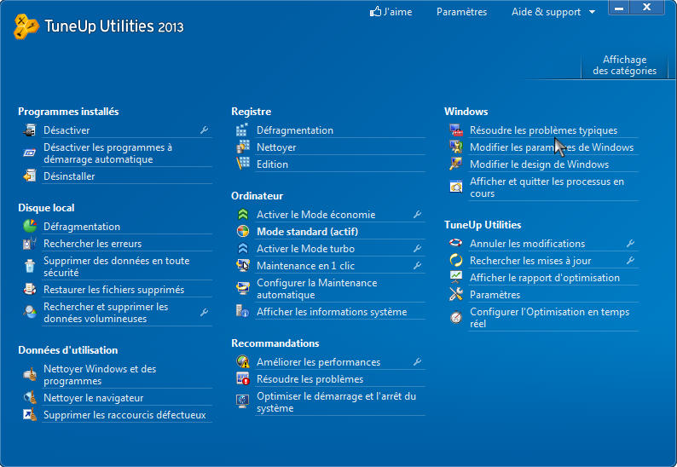
Task: Switch to the Affichage des catégories tab
Action: point(624,65)
